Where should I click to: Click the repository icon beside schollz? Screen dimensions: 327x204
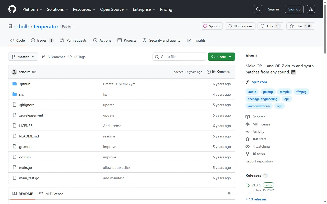tap(10, 26)
